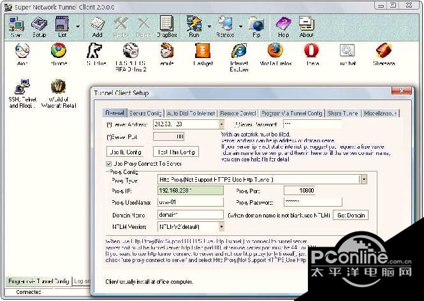Image resolution: width=424 pixels, height=301 pixels.
Task: Click the Server Password field
Action: coord(312,124)
